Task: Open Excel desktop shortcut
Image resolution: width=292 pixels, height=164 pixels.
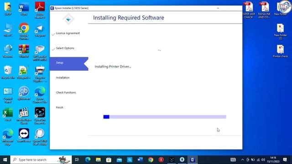Action: click(8, 115)
